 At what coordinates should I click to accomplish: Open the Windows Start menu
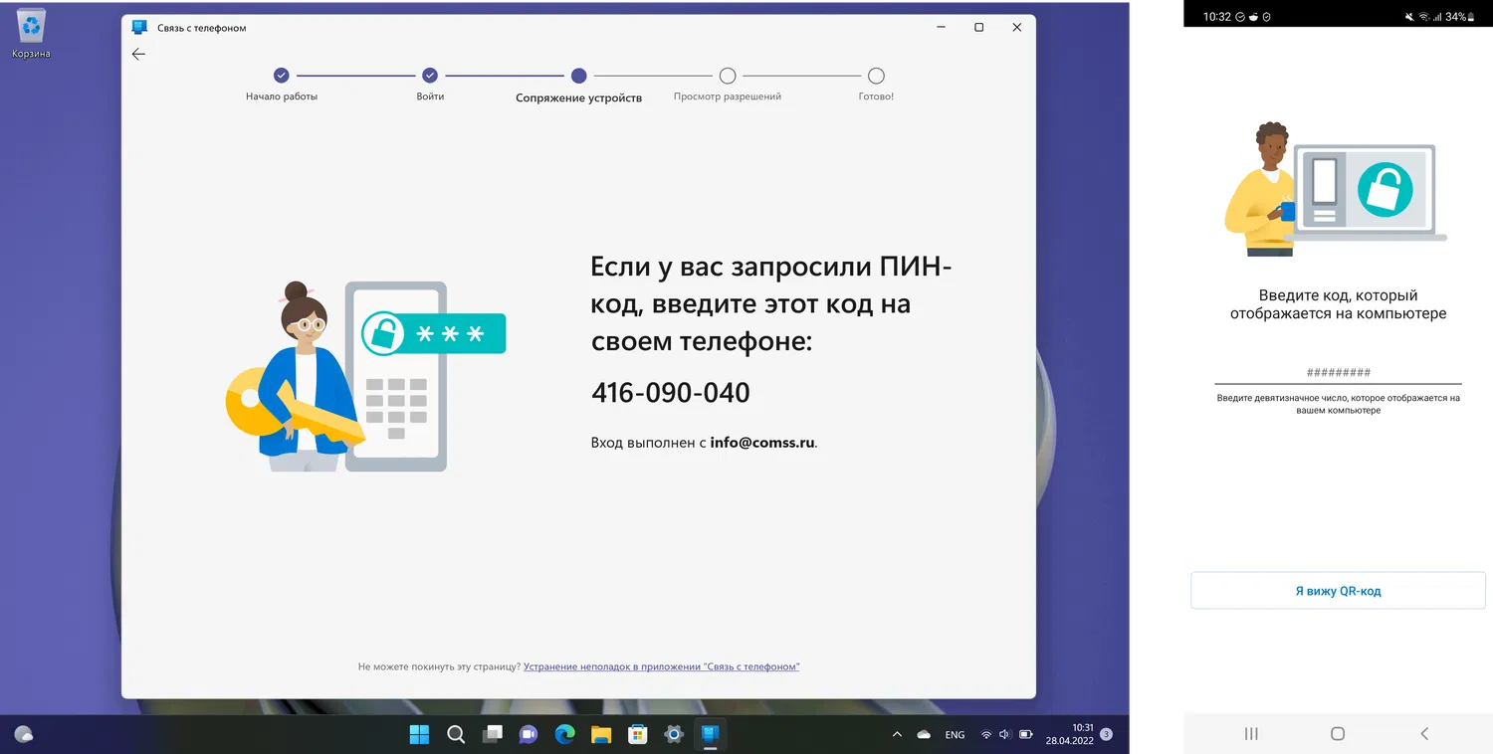click(419, 734)
